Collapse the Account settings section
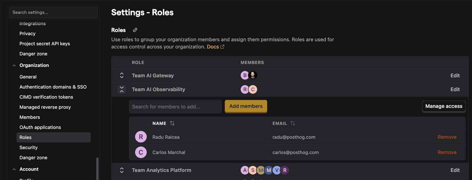 [x=14, y=169]
